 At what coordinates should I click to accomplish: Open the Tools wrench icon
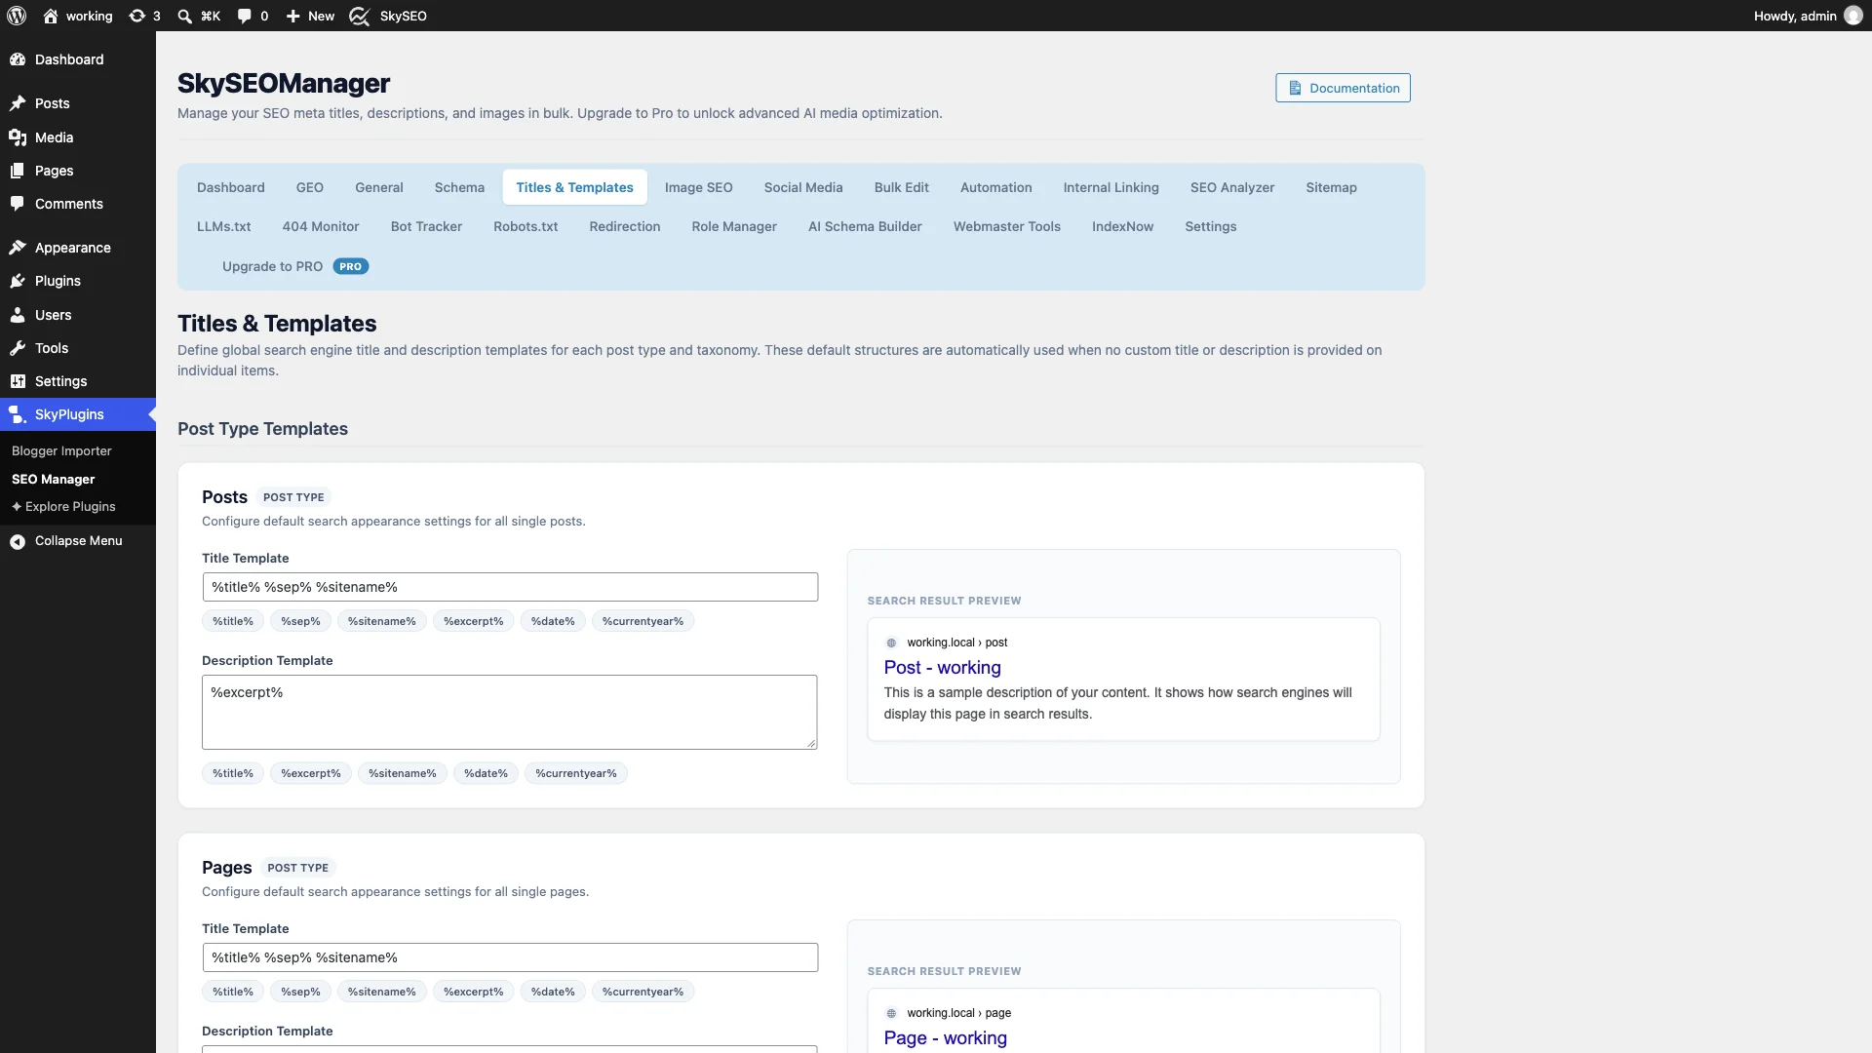pyautogui.click(x=18, y=348)
